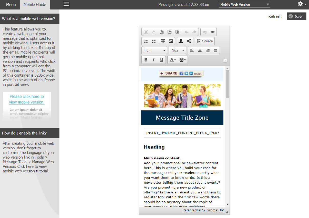This screenshot has height=218, width=309.
Task: Click the Cut icon in the editor toolbar
Action: point(146,32)
